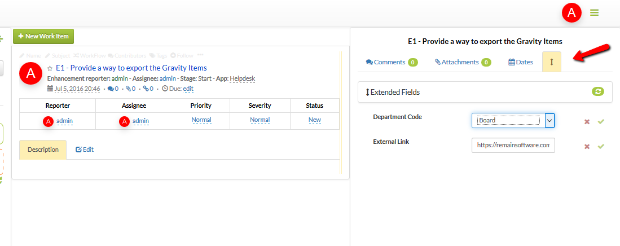Viewport: 620px width, 246px height.
Task: Expand the Department Code dropdown
Action: pyautogui.click(x=551, y=120)
